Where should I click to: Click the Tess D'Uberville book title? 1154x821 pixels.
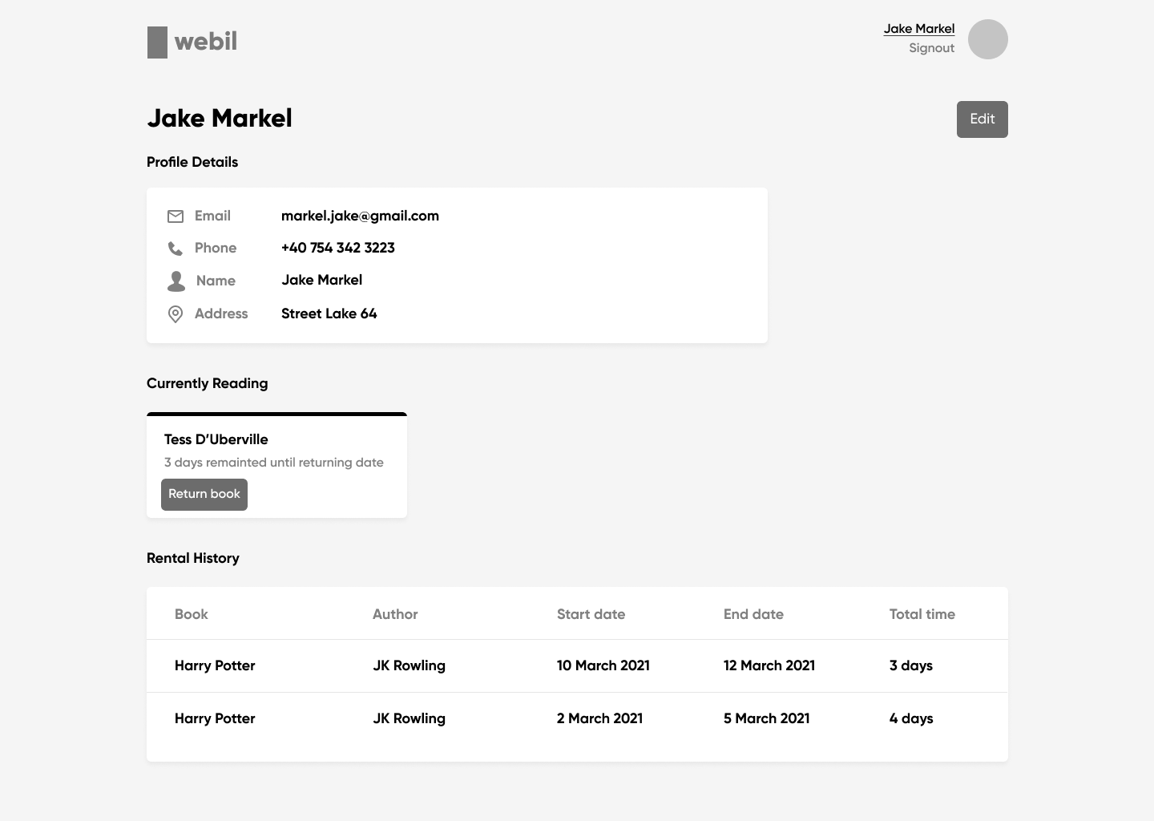pos(216,439)
